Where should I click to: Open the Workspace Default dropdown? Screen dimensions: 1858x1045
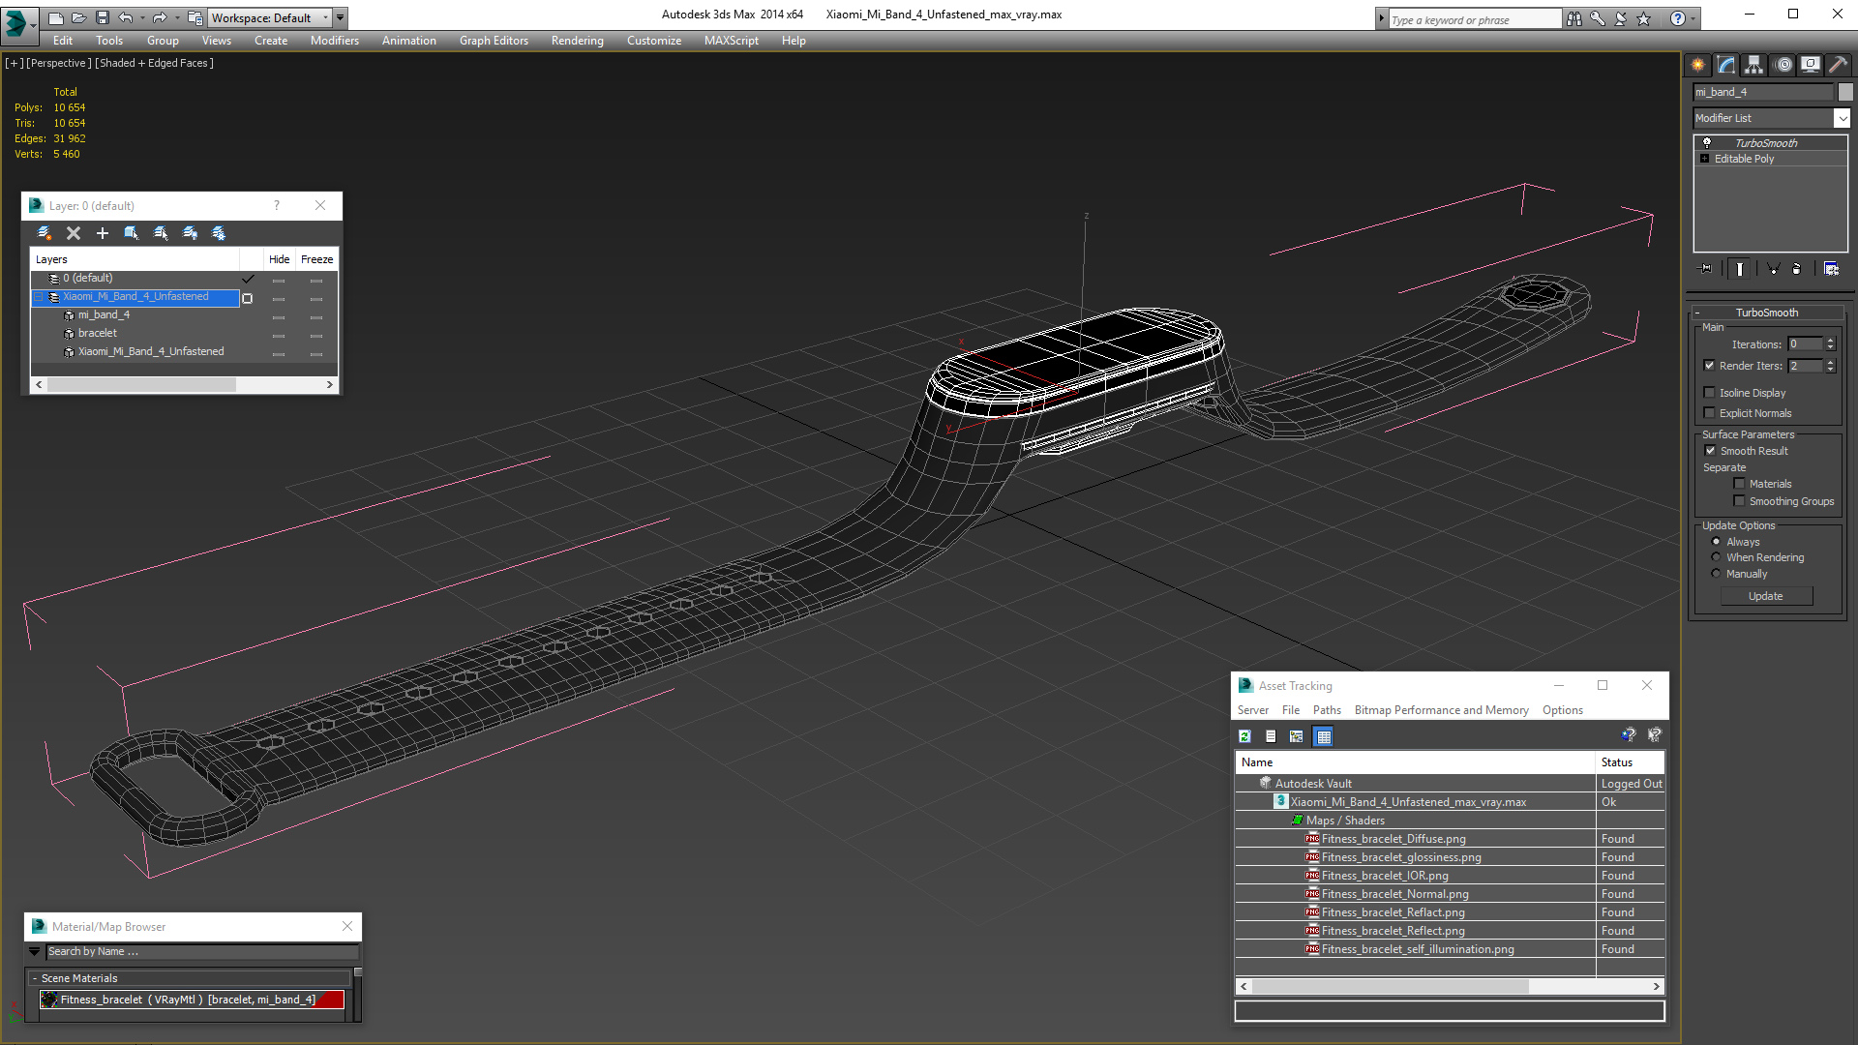(x=271, y=17)
